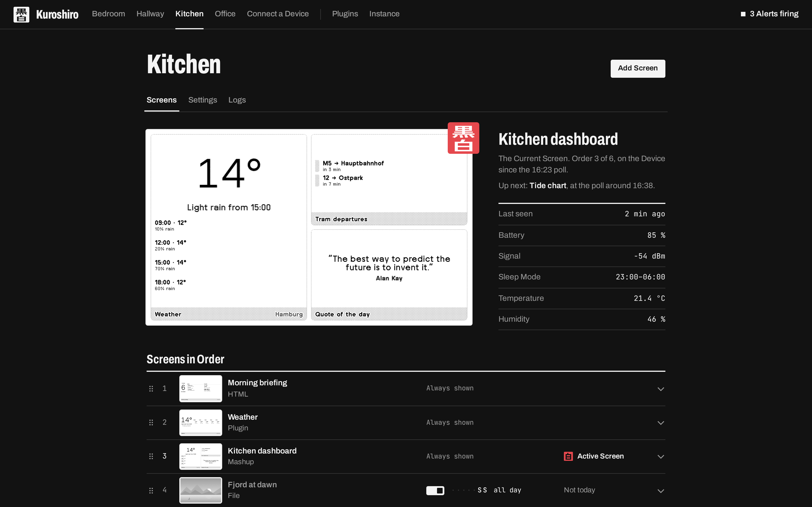Screen dimensions: 812x507
Task: Grab the drag handle for Kitchen dashboard row
Action: 151,456
